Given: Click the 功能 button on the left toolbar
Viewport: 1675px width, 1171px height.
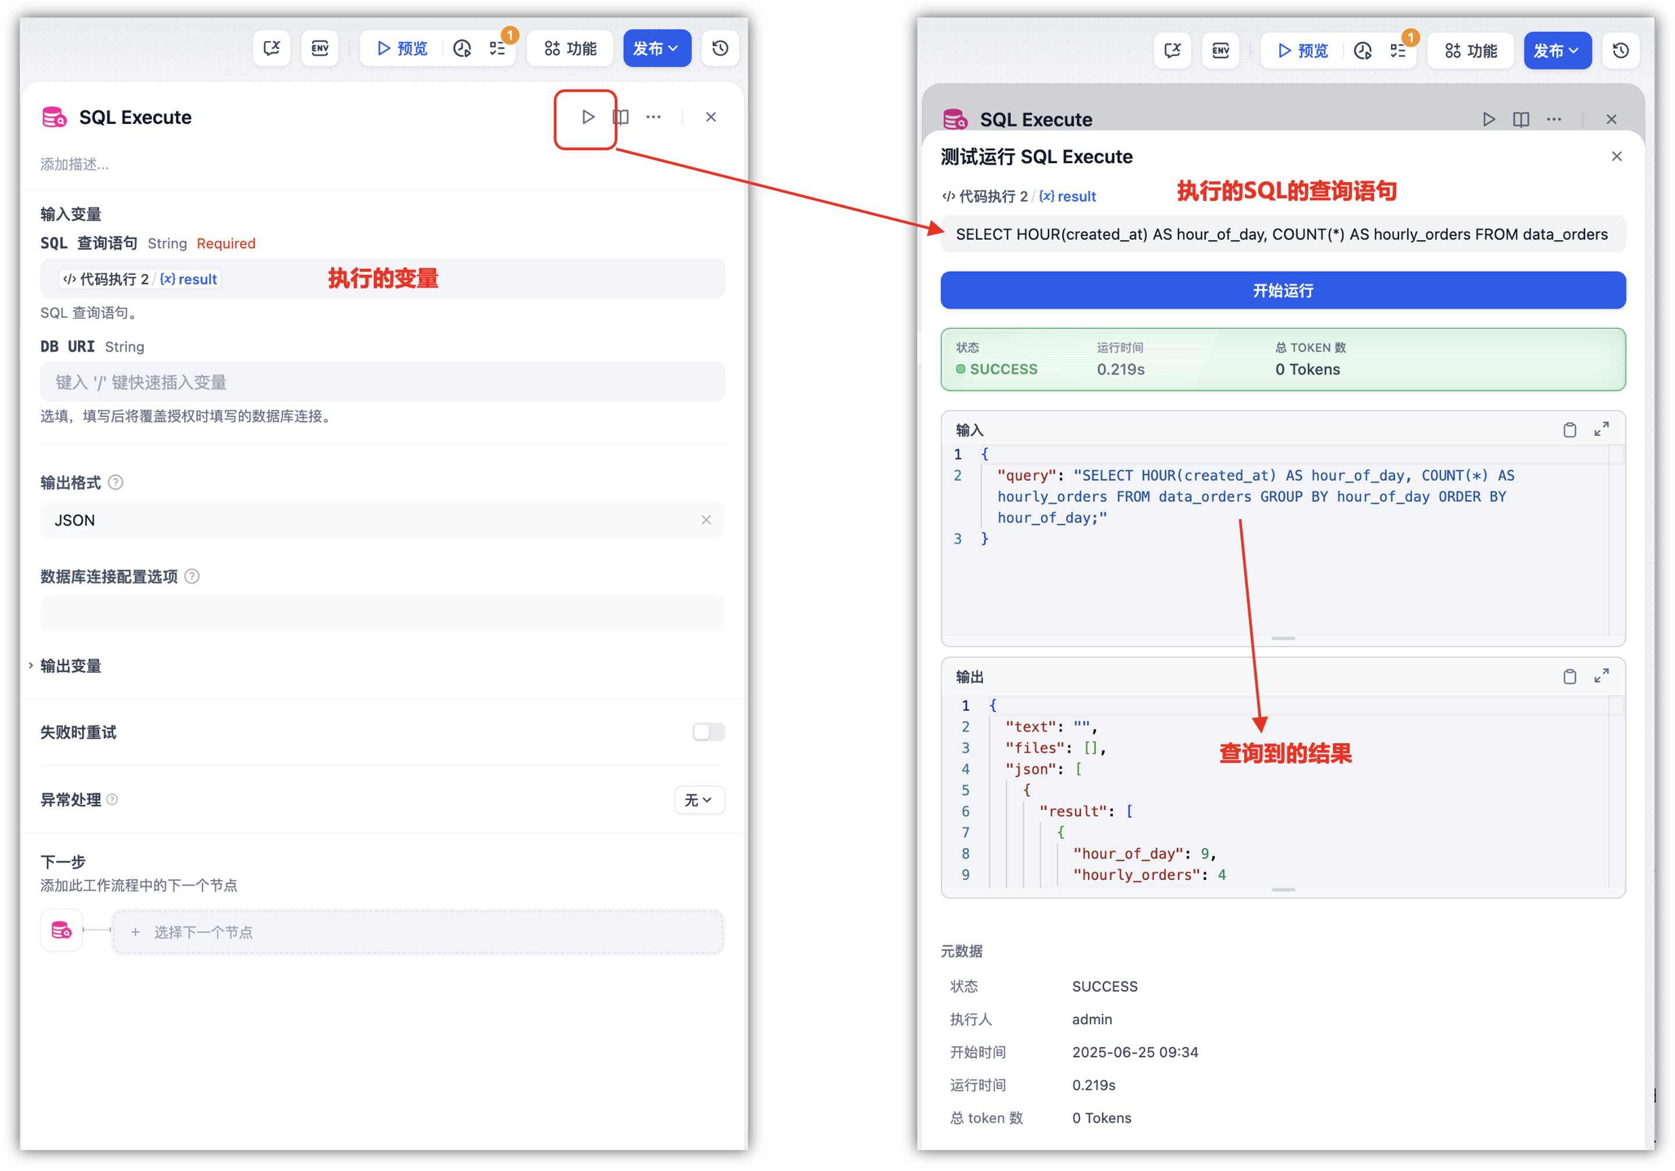Looking at the screenshot, I should click(x=570, y=48).
